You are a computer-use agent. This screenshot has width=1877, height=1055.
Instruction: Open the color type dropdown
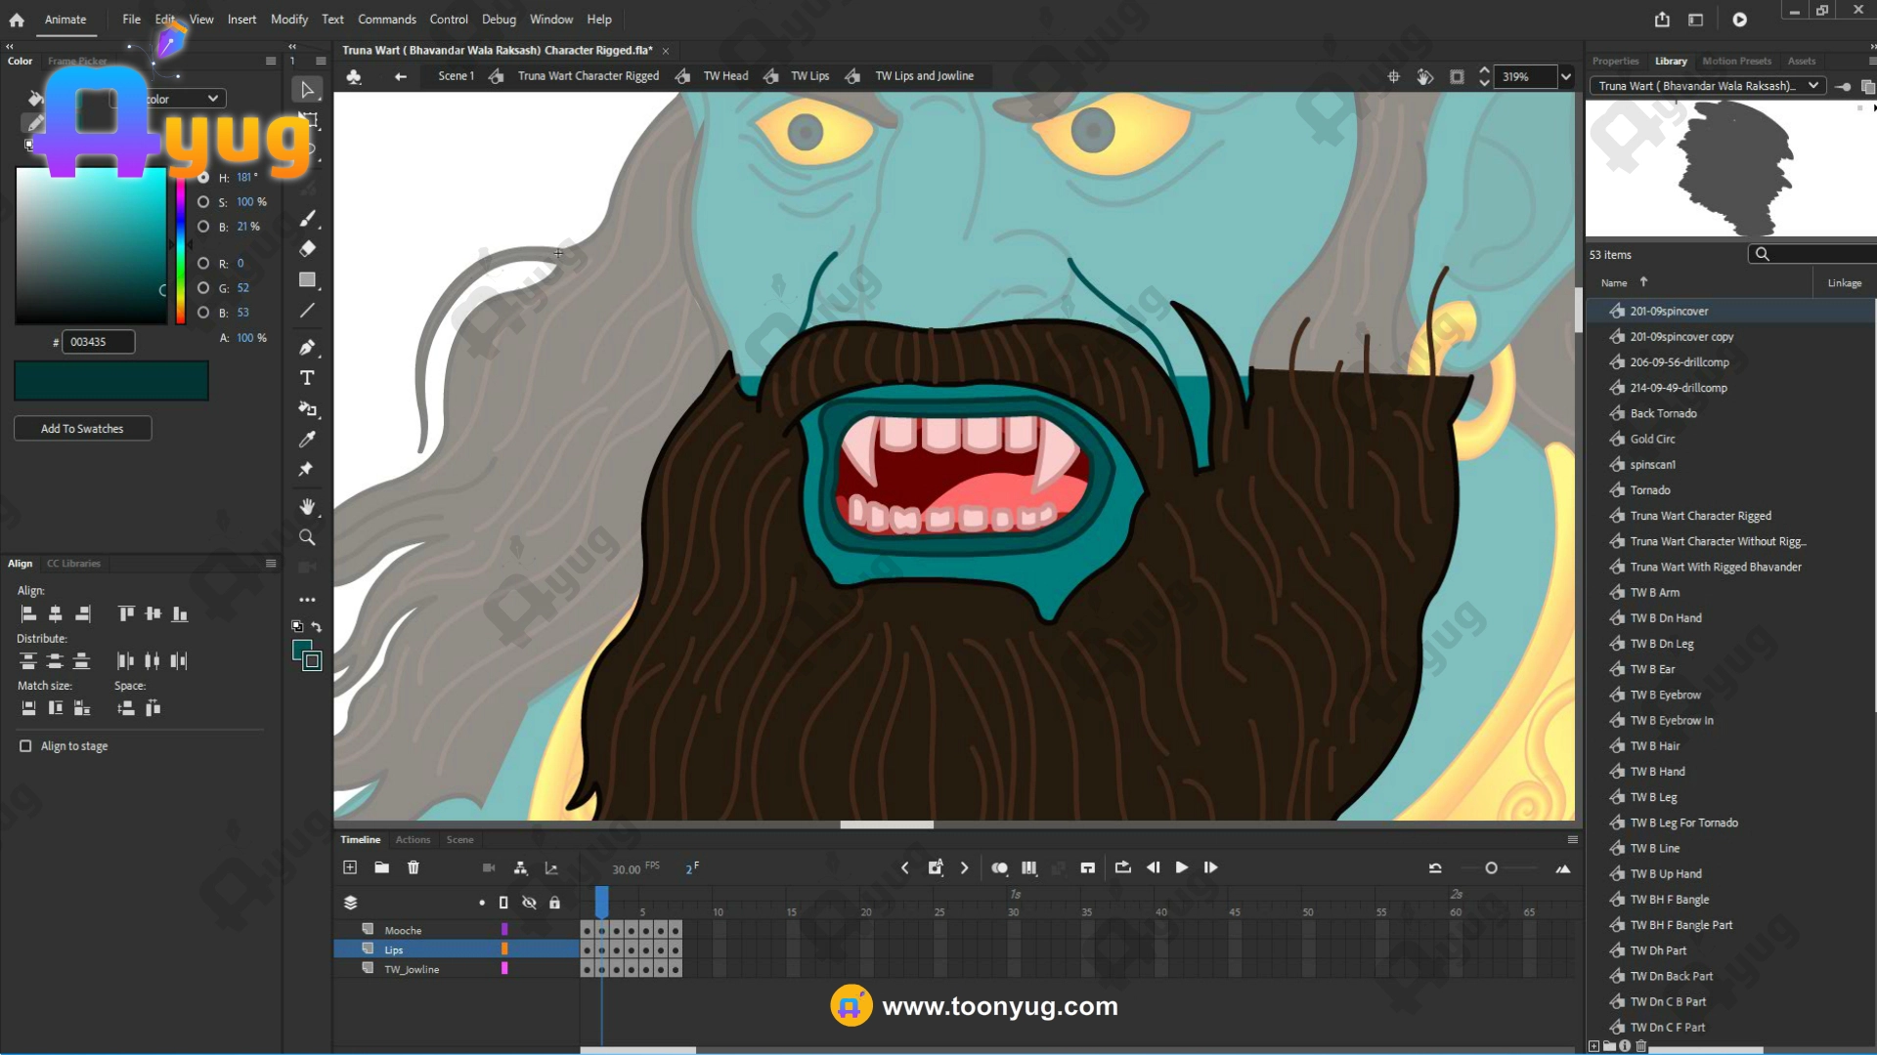(212, 99)
